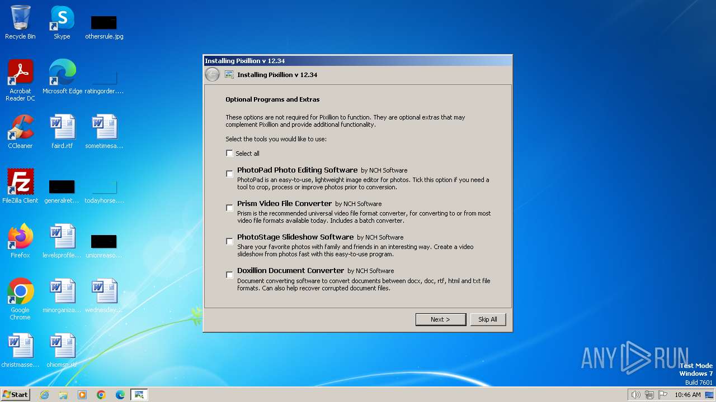The width and height of the screenshot is (716, 402).
Task: Open Edge from the taskbar
Action: click(120, 395)
